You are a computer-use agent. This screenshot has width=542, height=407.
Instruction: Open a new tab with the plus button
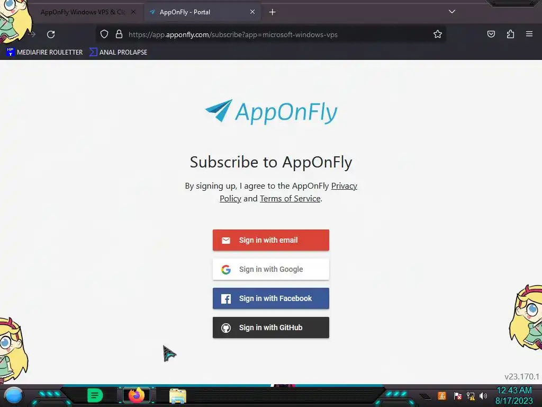pos(273,12)
